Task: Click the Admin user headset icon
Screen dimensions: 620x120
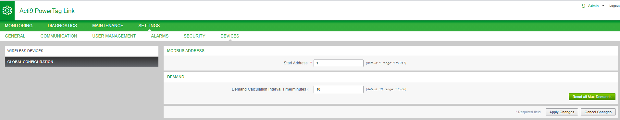Action: click(x=584, y=6)
